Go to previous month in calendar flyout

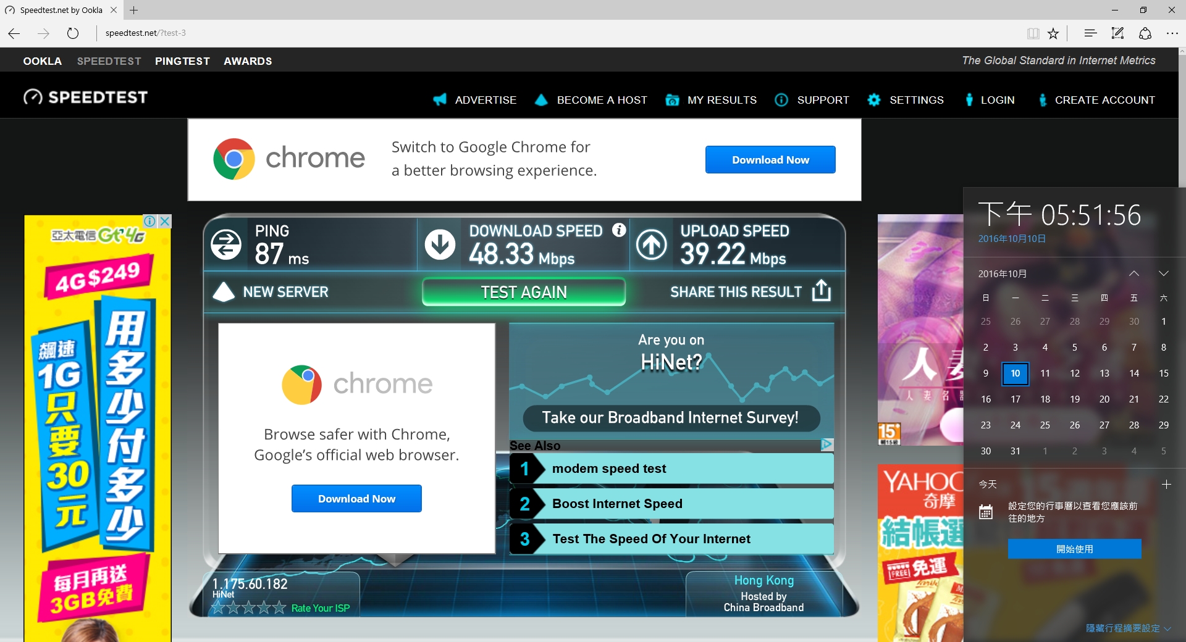point(1134,273)
